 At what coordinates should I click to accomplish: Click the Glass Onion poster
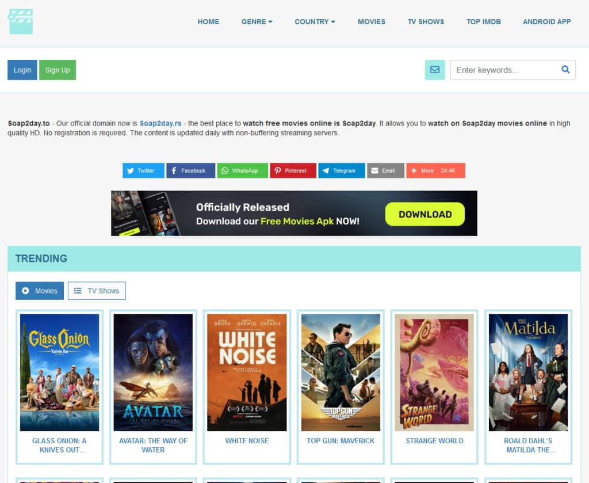pos(59,372)
